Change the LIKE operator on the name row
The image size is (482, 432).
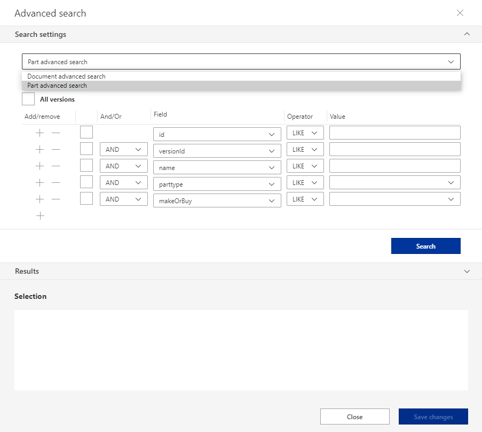pos(305,166)
